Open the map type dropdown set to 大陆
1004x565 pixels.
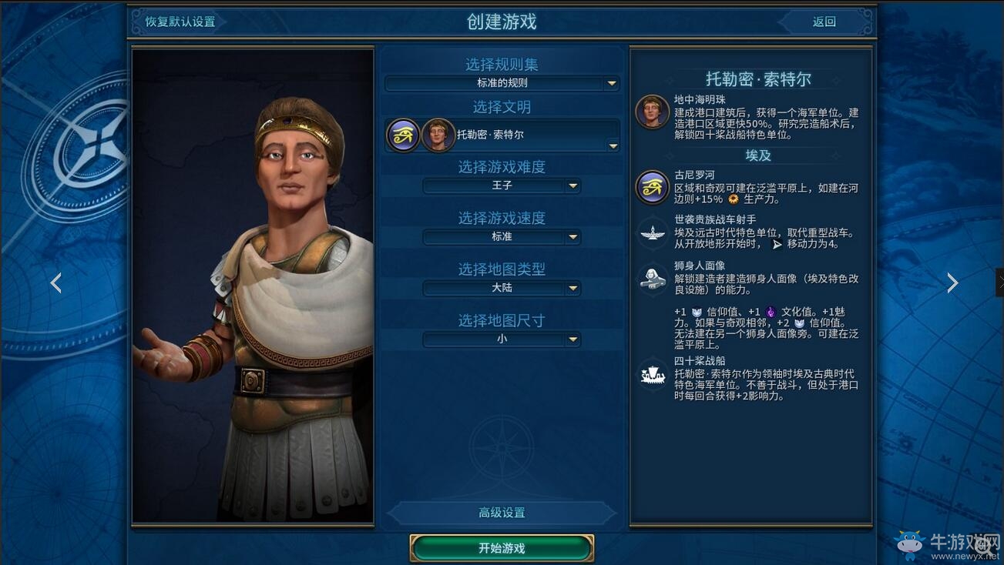(502, 288)
